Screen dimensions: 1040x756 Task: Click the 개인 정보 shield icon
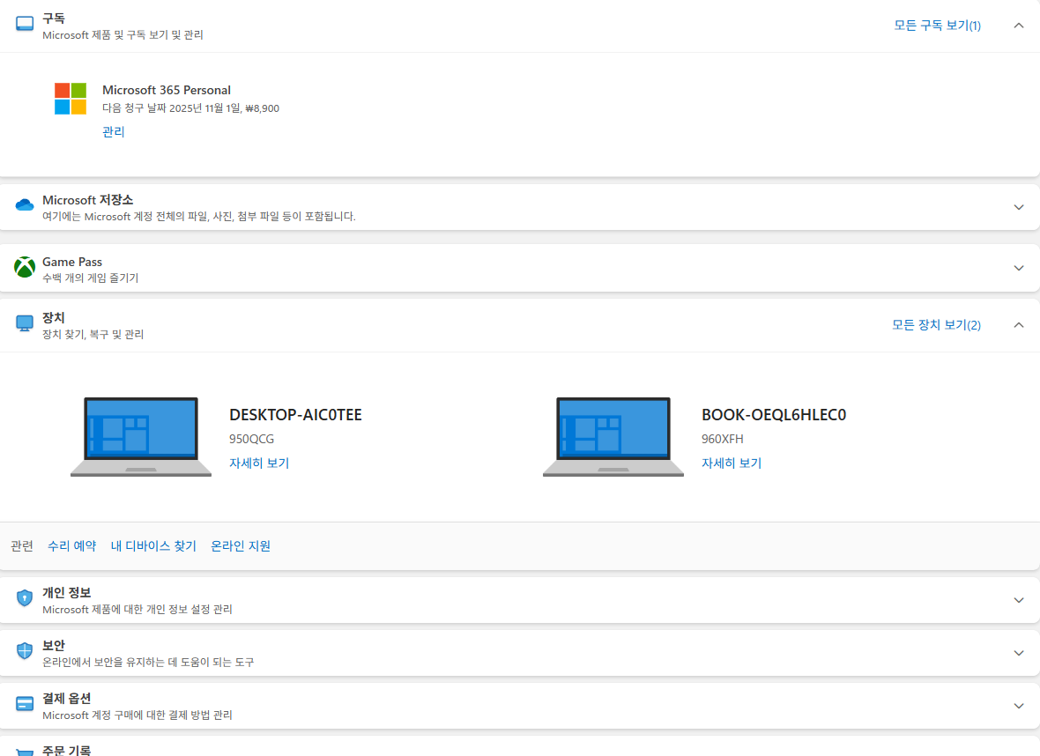[x=25, y=598]
